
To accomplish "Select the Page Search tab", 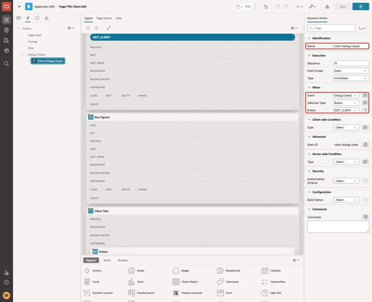I will pos(104,18).
